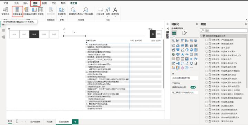The height and width of the screenshot is (125, 248).
Task: Get more visuals ellipsis icon
Action: (192, 68)
